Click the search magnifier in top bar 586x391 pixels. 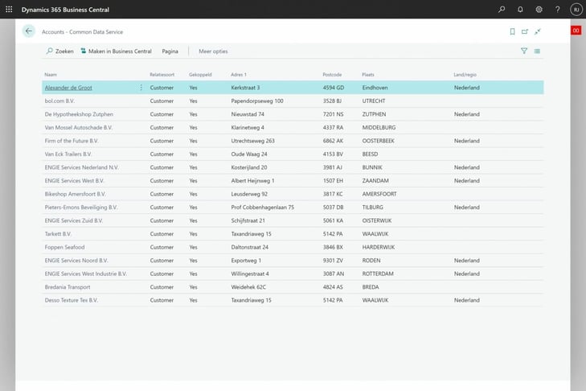click(502, 10)
